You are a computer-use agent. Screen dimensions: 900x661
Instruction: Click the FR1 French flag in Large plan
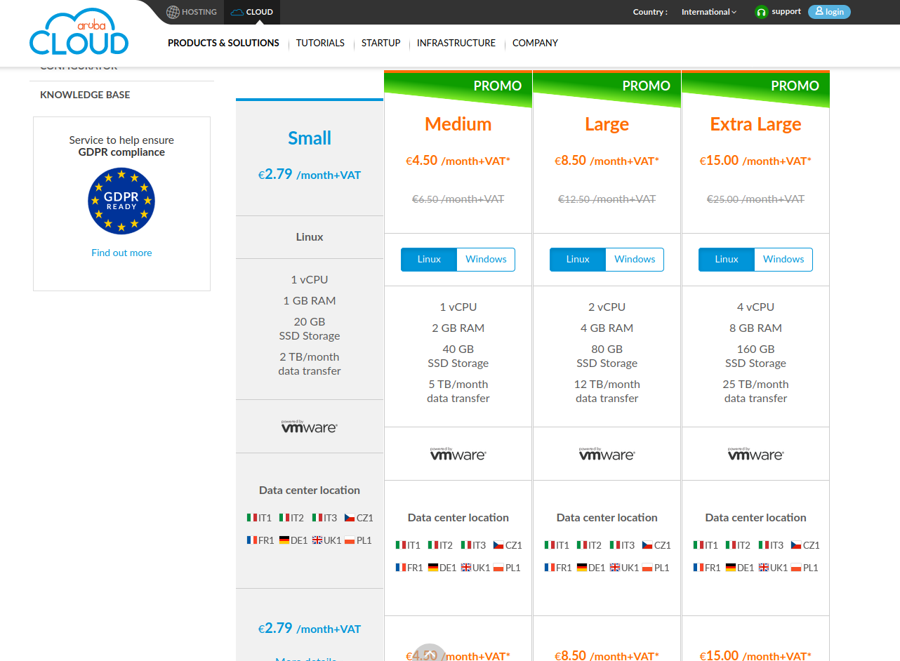click(x=550, y=568)
